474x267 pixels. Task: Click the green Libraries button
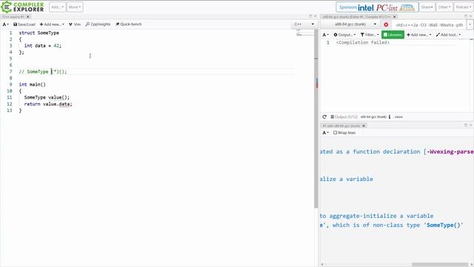393,35
